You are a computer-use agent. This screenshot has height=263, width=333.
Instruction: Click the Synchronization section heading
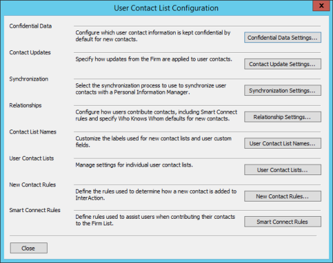(x=28, y=79)
